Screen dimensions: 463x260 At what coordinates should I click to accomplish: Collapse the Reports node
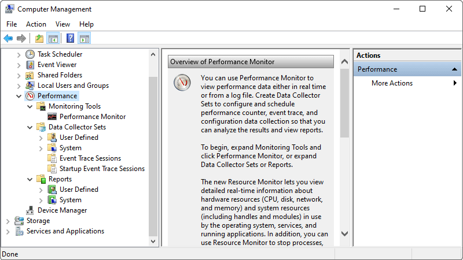30,179
